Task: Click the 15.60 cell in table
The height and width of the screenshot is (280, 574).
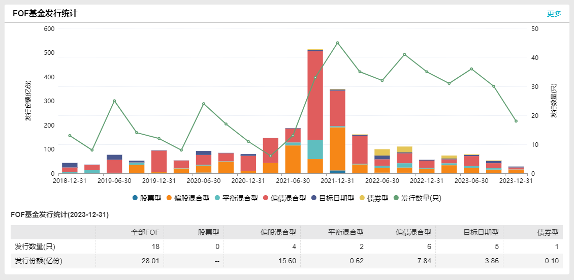Action: (288, 261)
